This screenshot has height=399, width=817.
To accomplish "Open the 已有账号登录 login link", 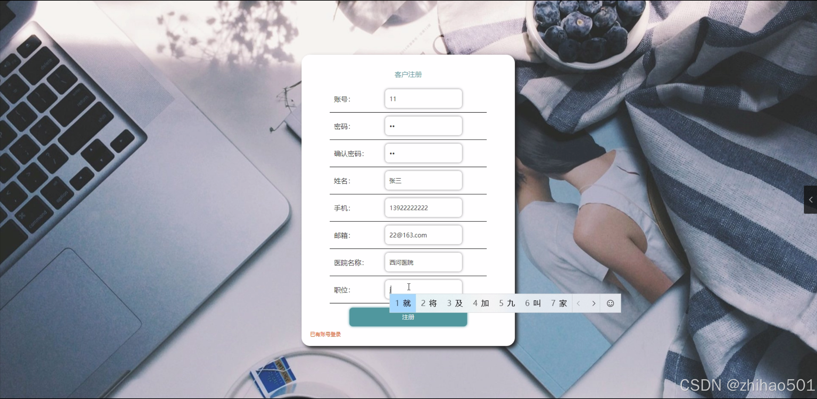I will point(325,334).
